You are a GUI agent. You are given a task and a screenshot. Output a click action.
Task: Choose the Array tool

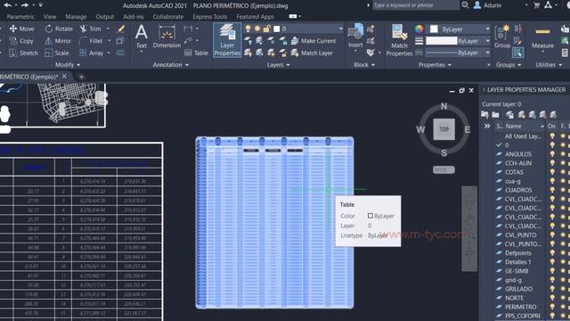click(x=92, y=53)
